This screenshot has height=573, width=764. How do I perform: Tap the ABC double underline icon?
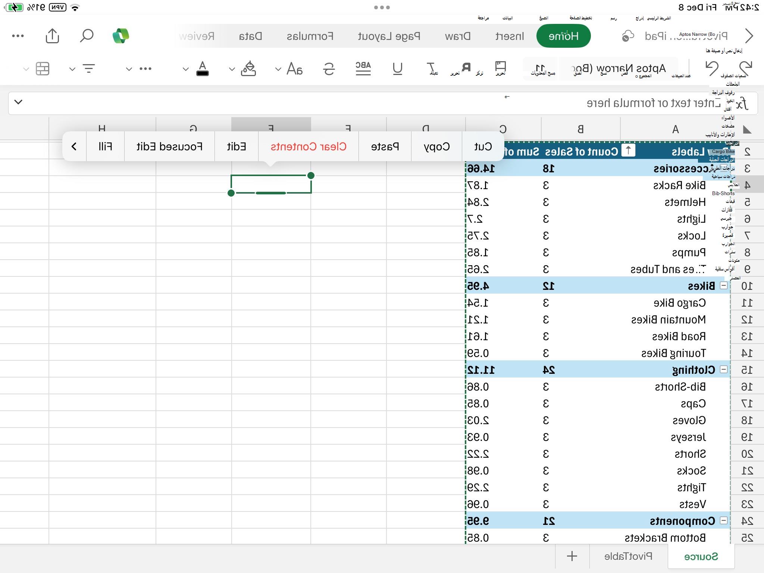tap(363, 69)
